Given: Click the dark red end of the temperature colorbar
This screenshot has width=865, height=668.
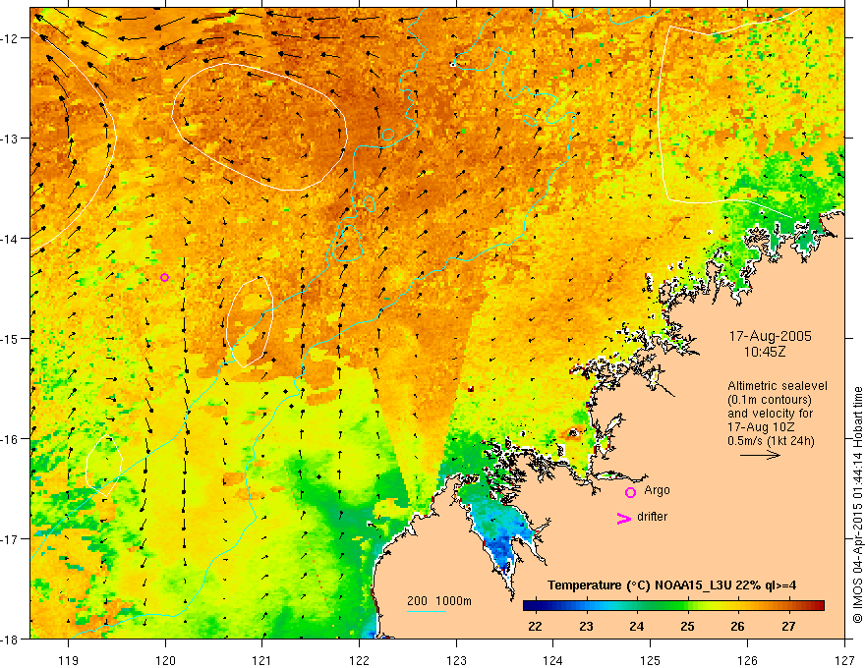Looking at the screenshot, I should (x=817, y=606).
